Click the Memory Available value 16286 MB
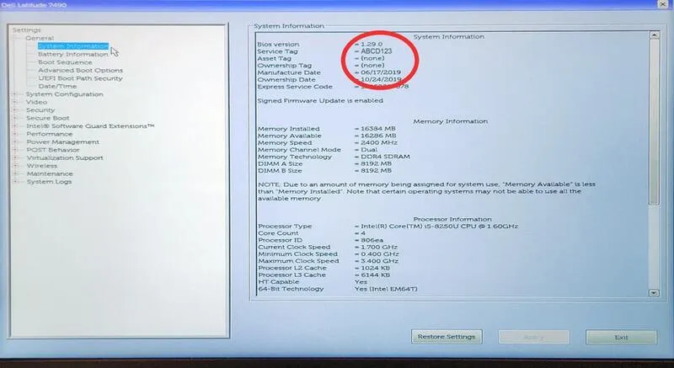 pyautogui.click(x=377, y=136)
